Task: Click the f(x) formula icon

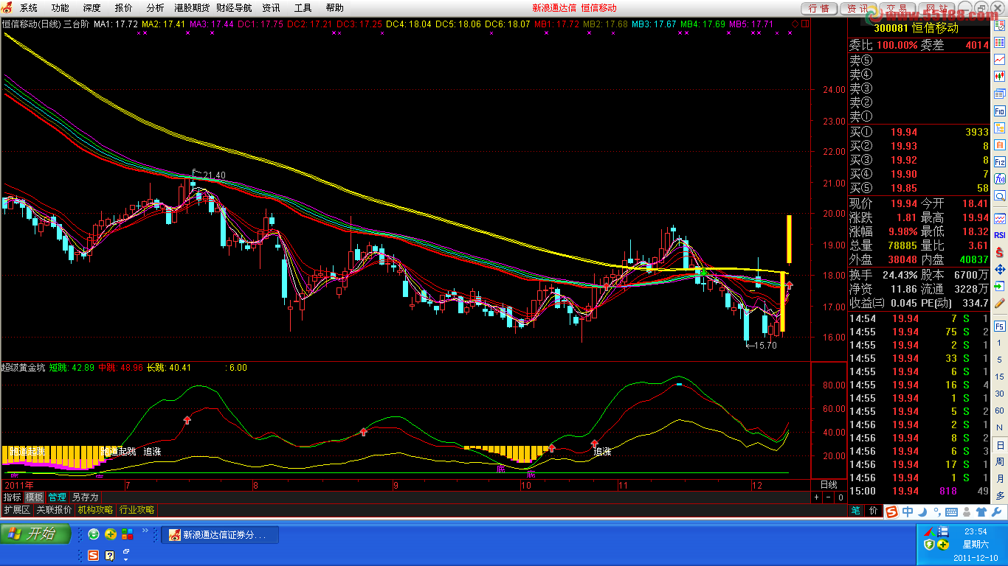Action: (x=1000, y=178)
